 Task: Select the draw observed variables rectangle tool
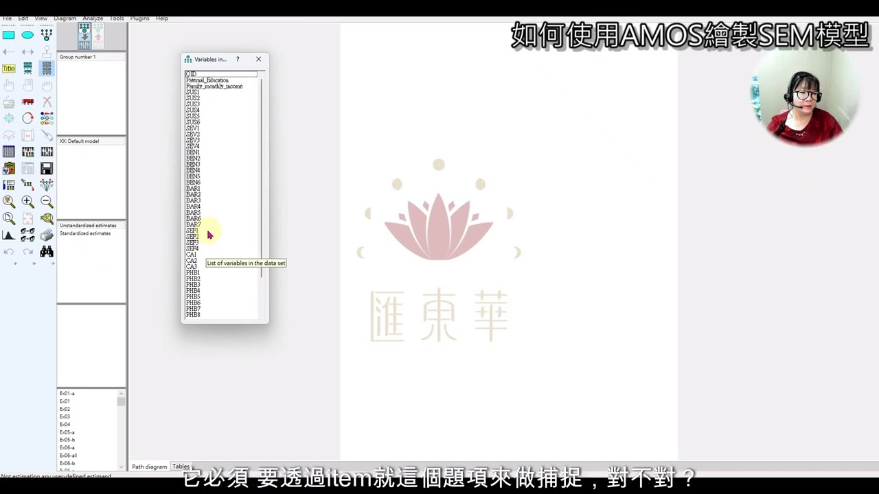click(8, 35)
